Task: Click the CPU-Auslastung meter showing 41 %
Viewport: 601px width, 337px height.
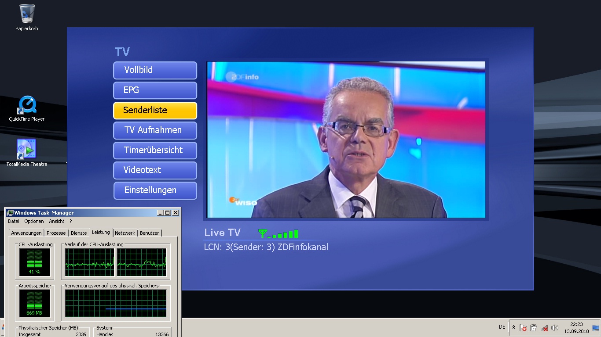Action: point(34,262)
